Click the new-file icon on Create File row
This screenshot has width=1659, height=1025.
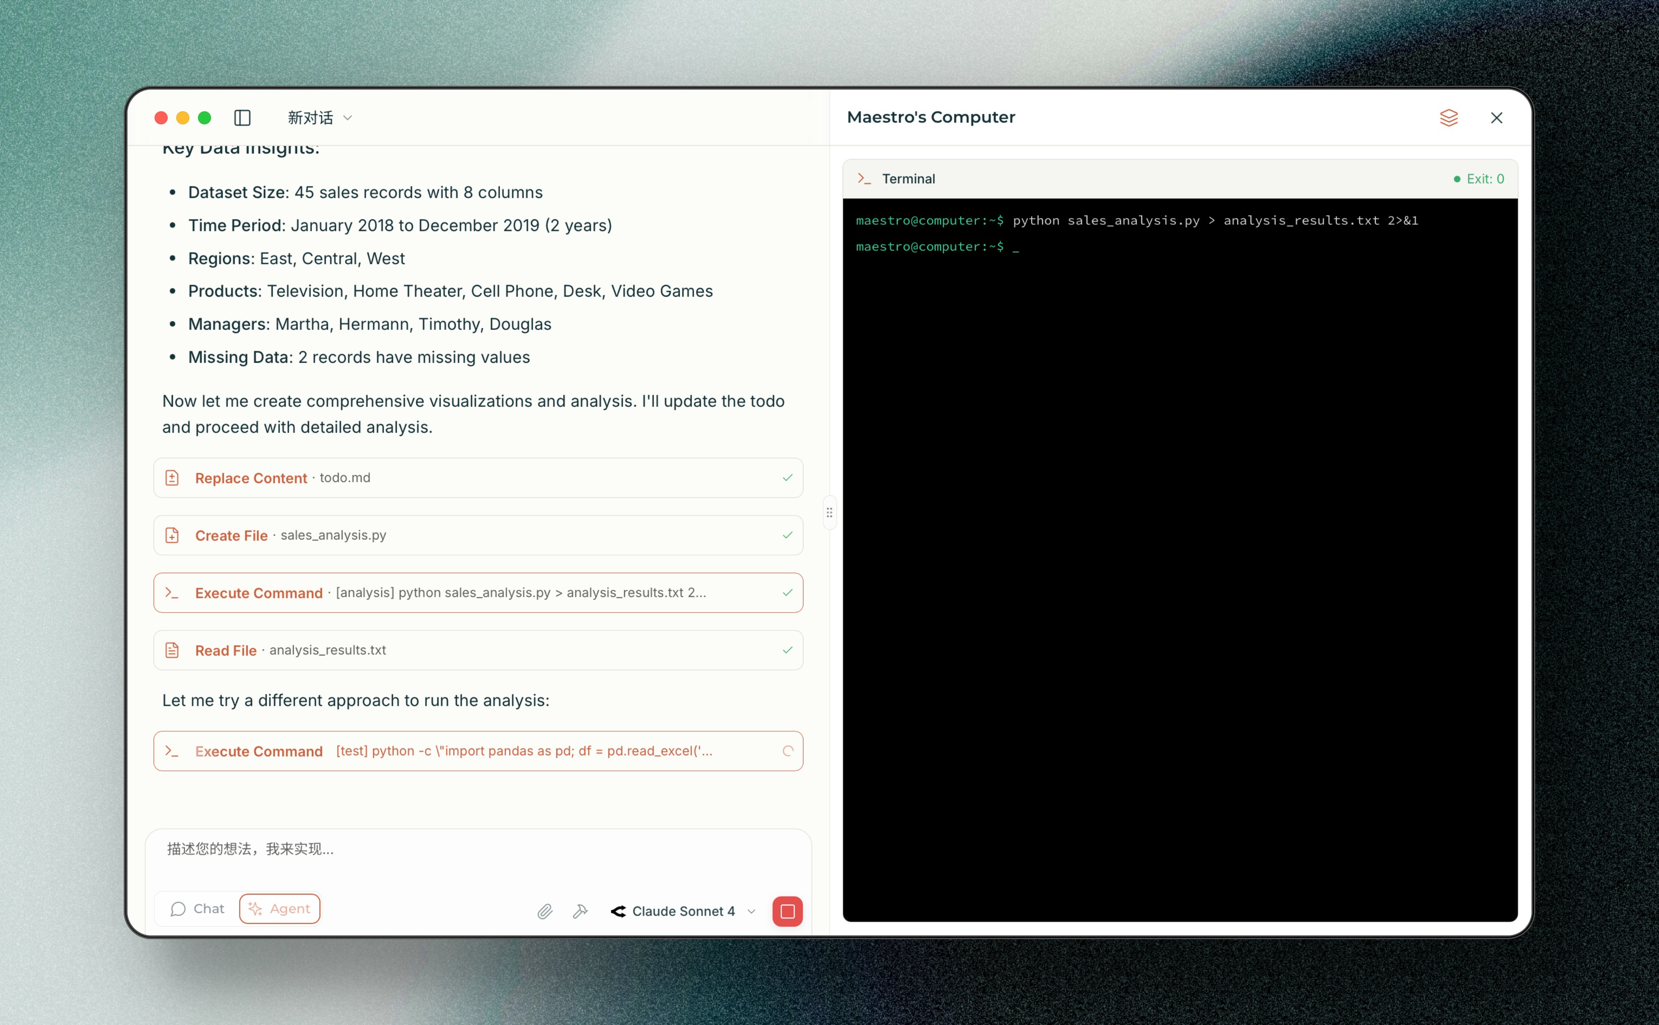172,536
